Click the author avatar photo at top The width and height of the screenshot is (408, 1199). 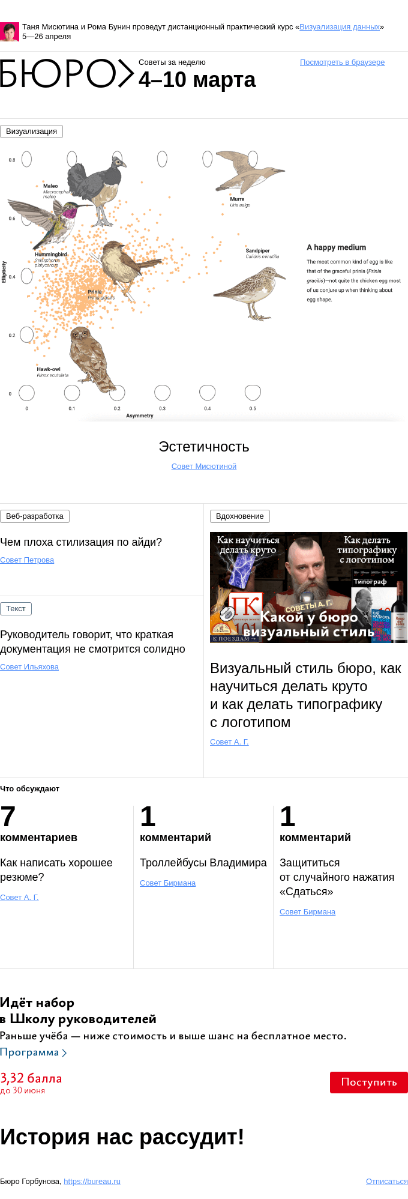(10, 32)
